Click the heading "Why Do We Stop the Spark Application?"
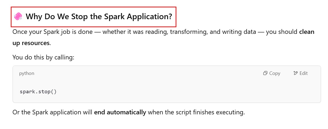 [x=99, y=17]
